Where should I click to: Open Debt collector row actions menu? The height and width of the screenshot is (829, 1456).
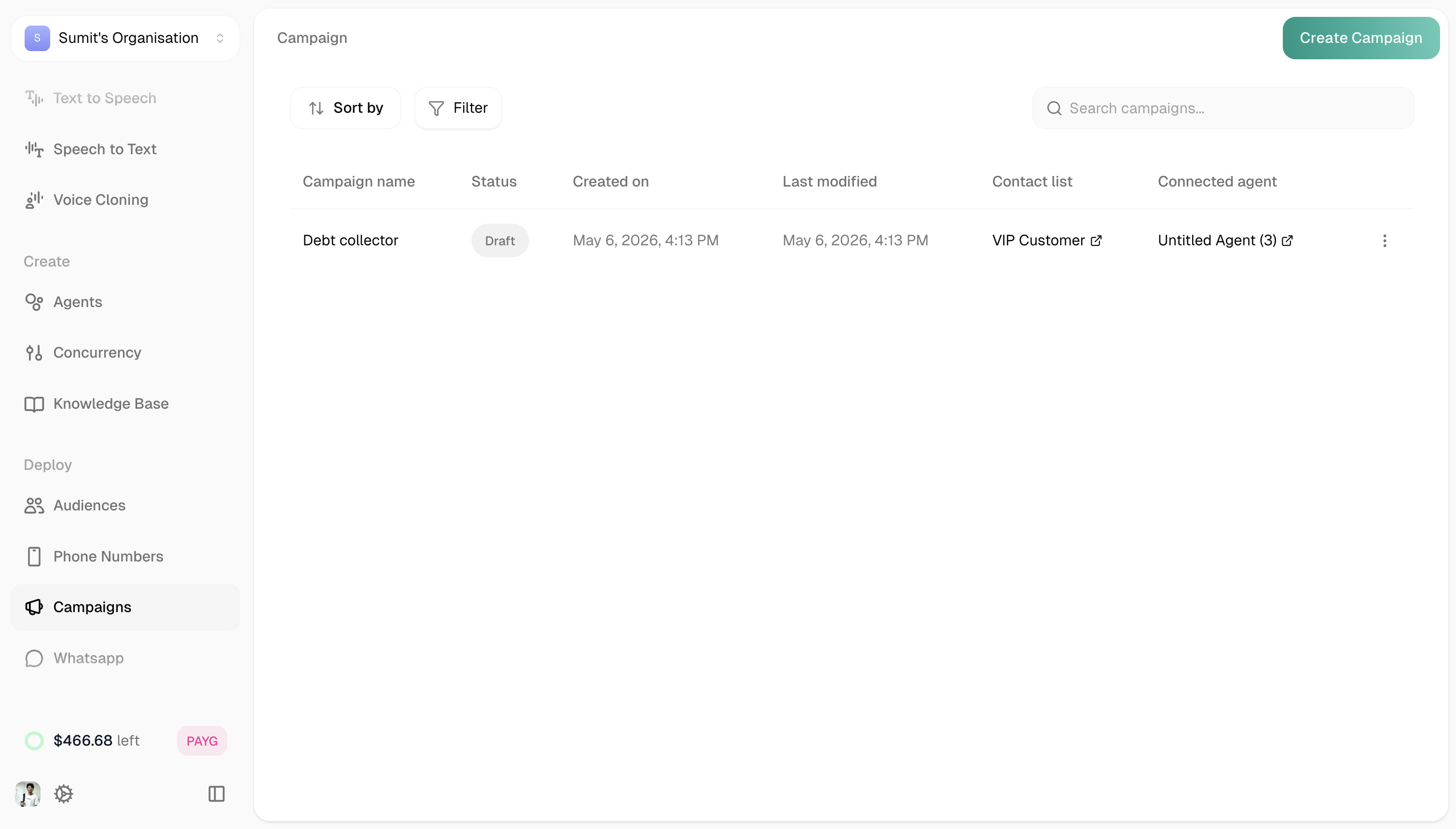pyautogui.click(x=1385, y=241)
